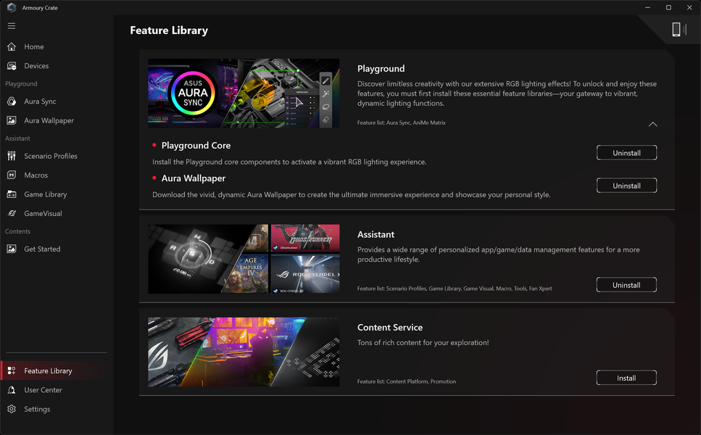Click the Content Service card title
Viewport: 701px width, 435px height.
point(390,327)
